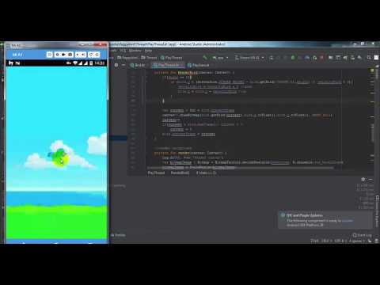Tap the green bird in the game

tap(59, 158)
